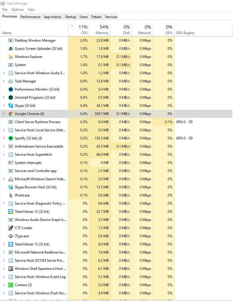Click the Spotify (32 bit) icon

pyautogui.click(x=11, y=138)
